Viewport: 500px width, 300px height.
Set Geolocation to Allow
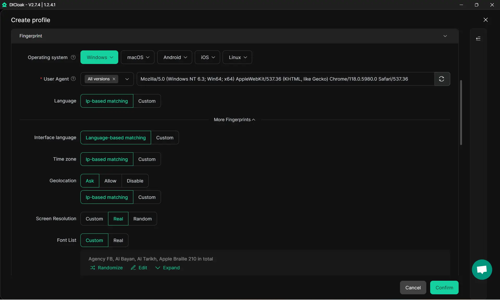click(110, 181)
